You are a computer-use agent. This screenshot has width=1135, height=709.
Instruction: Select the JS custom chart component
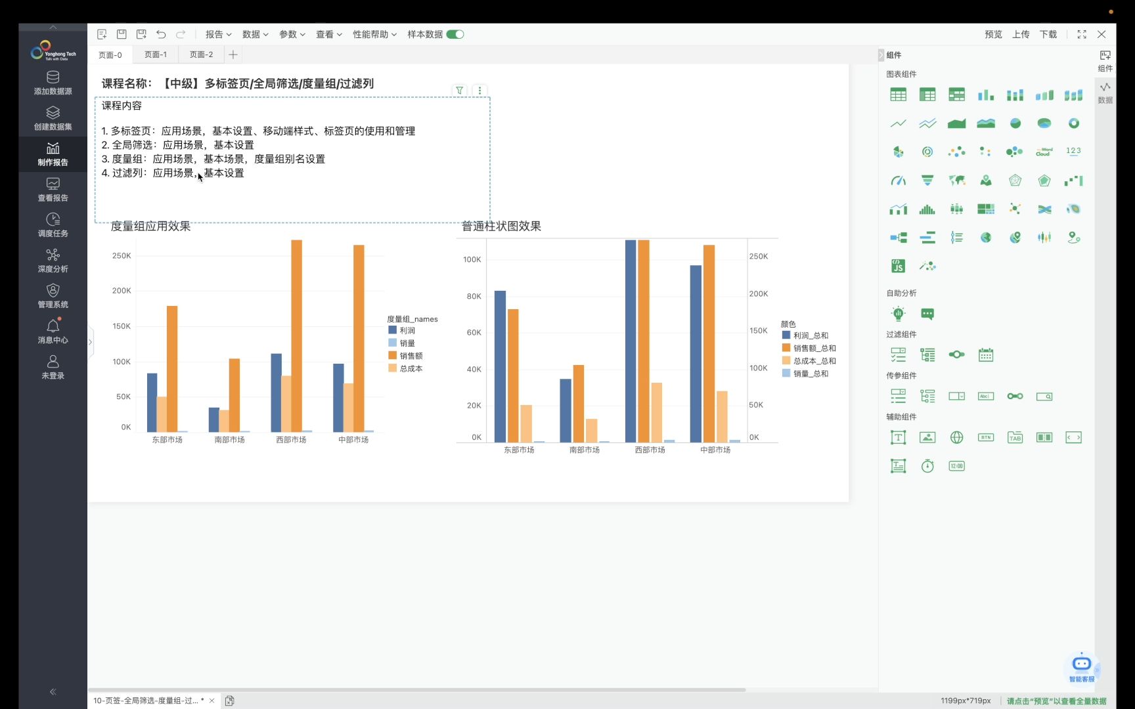pos(898,266)
